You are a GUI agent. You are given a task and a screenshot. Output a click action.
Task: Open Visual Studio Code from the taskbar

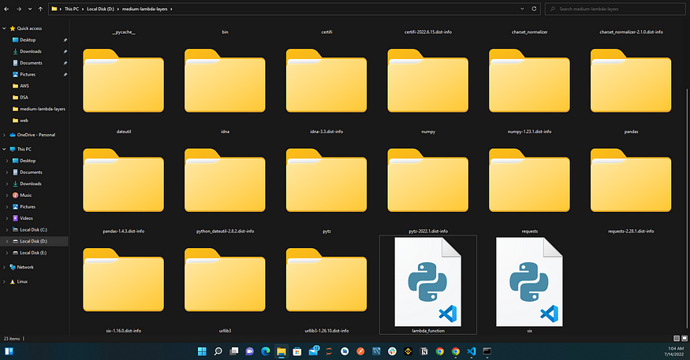click(x=472, y=351)
